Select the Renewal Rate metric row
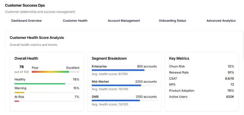244x115 pixels. [202, 72]
